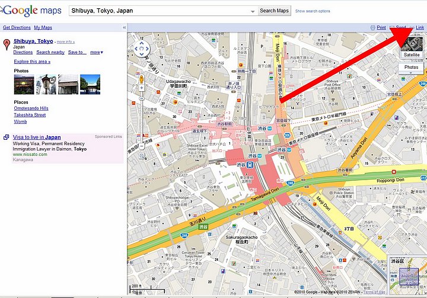The height and width of the screenshot is (298, 427).
Task: Open the fourth photo with blue sky
Action: [x=90, y=84]
